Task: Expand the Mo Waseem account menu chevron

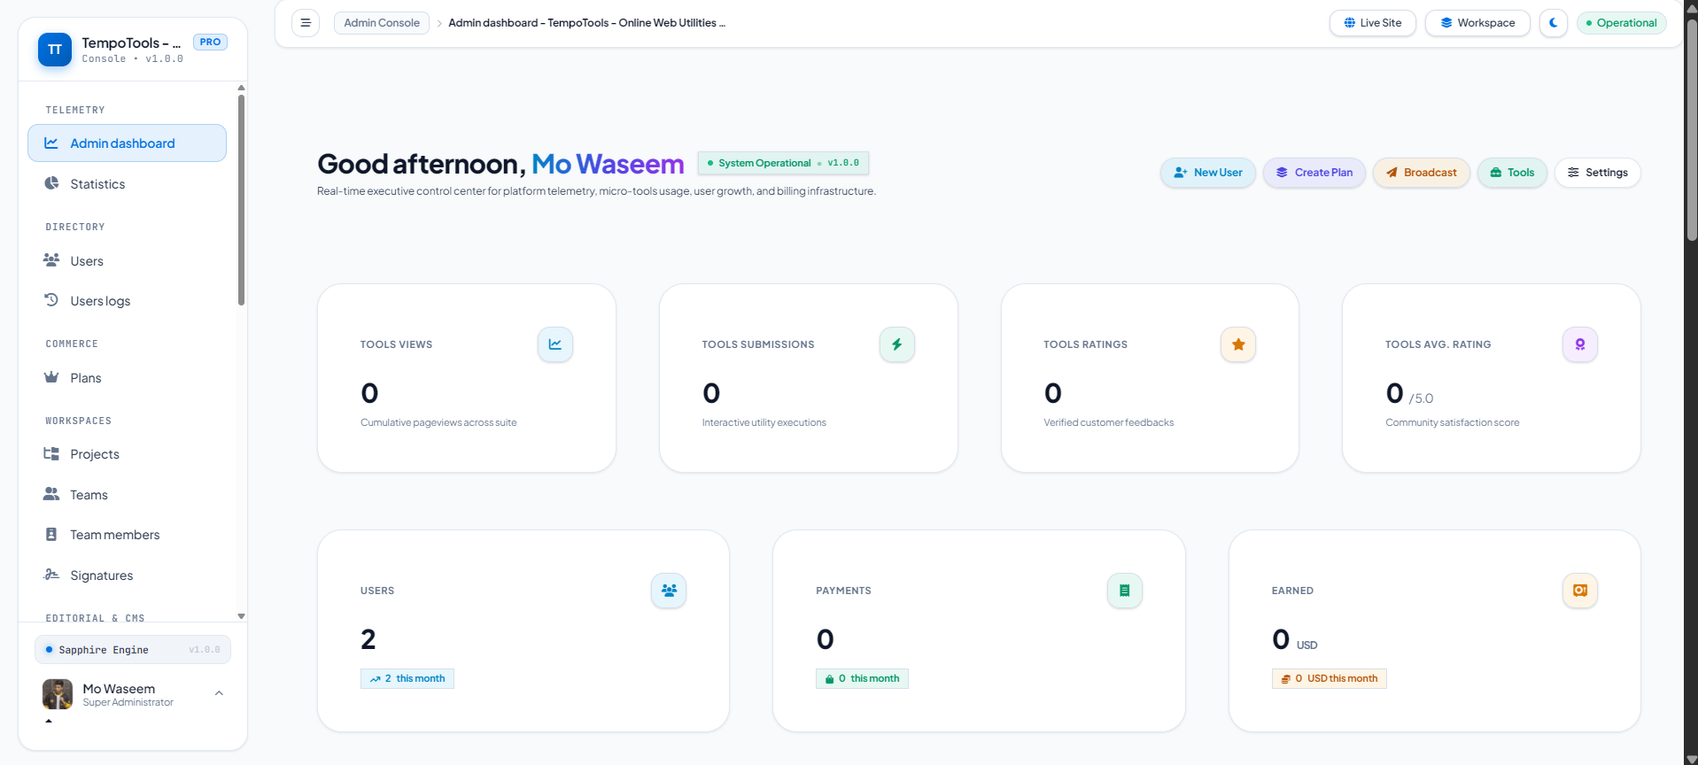Action: (x=219, y=693)
